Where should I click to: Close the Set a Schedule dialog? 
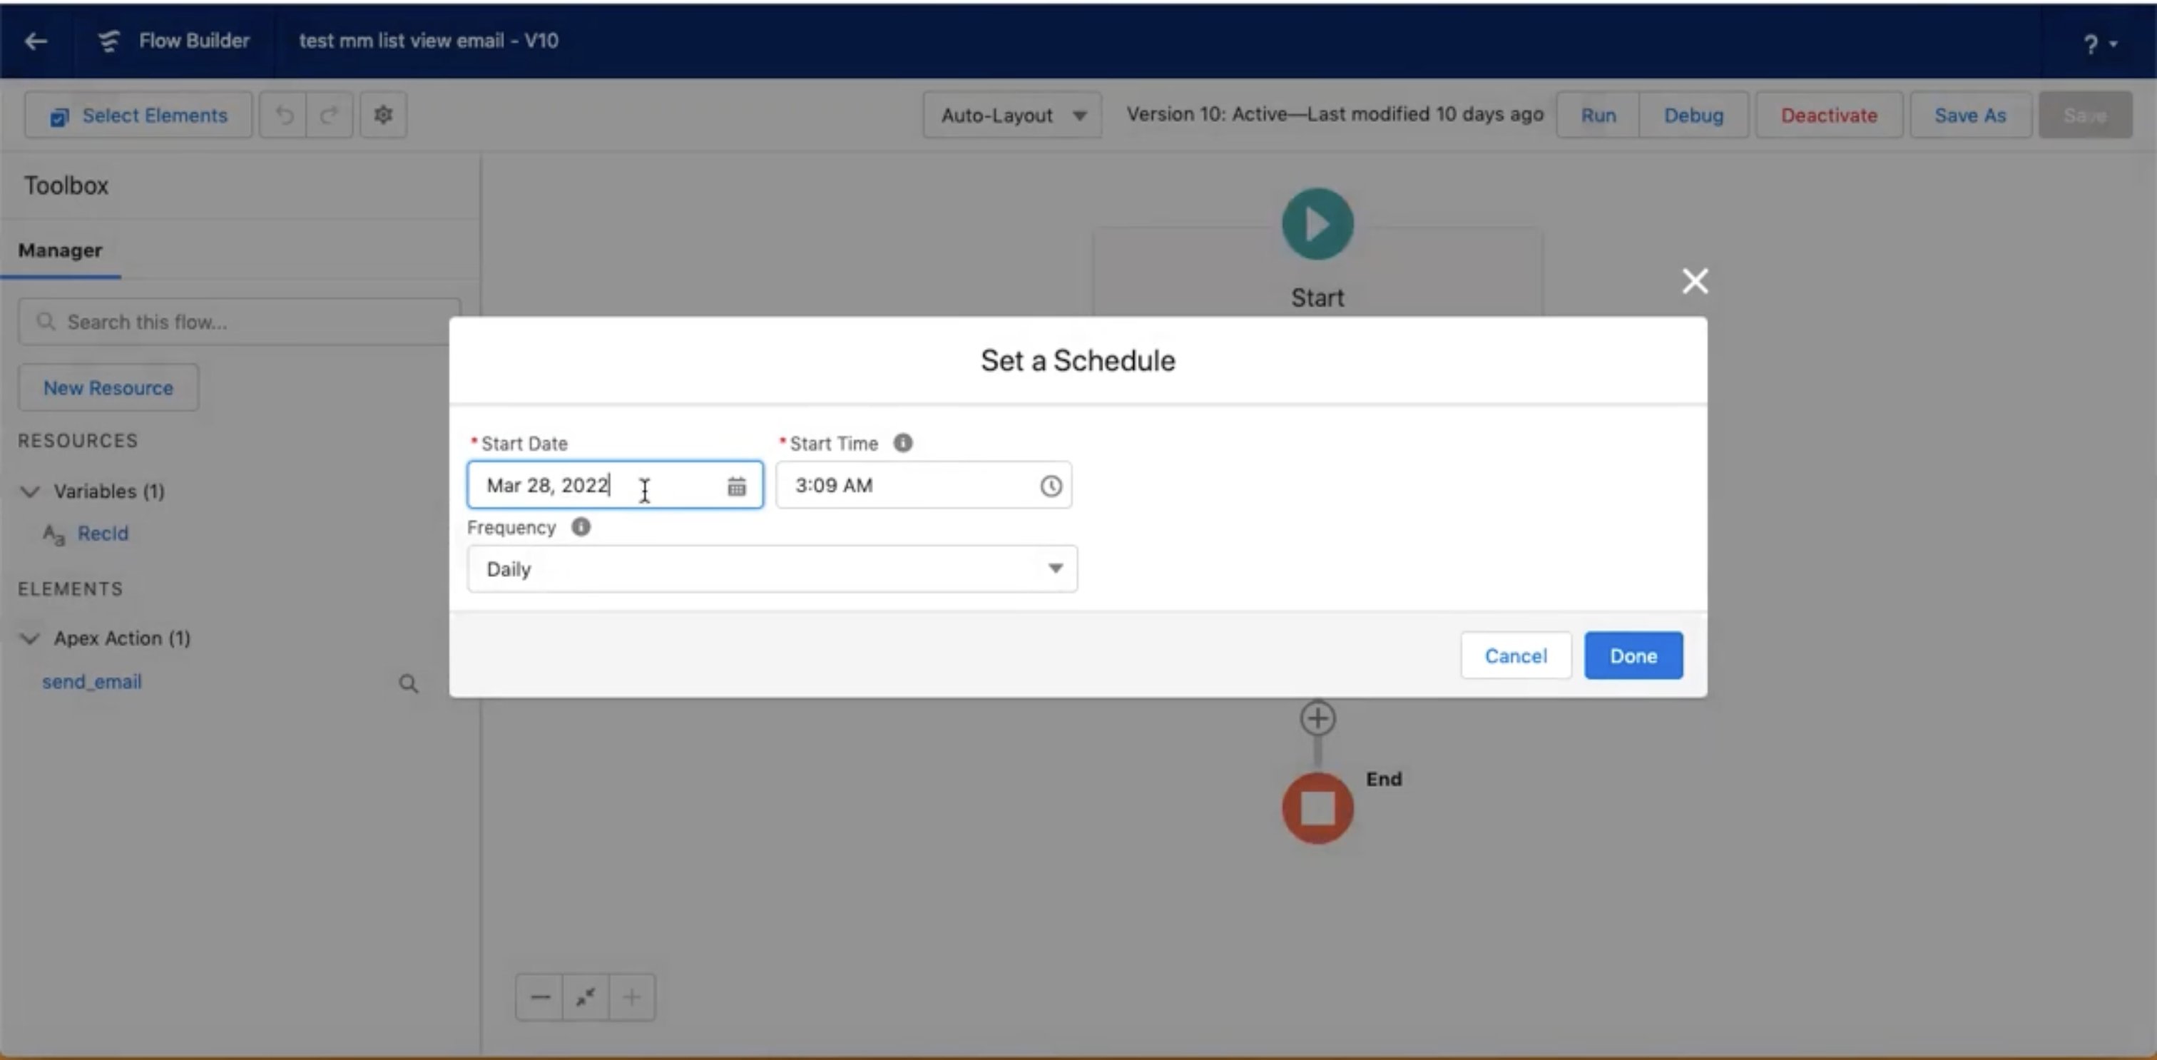1695,281
